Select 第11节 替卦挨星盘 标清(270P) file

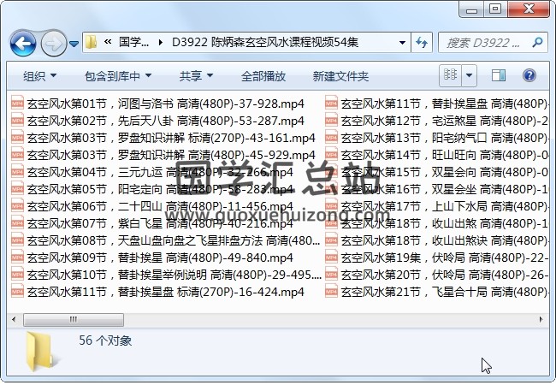[x=157, y=292]
